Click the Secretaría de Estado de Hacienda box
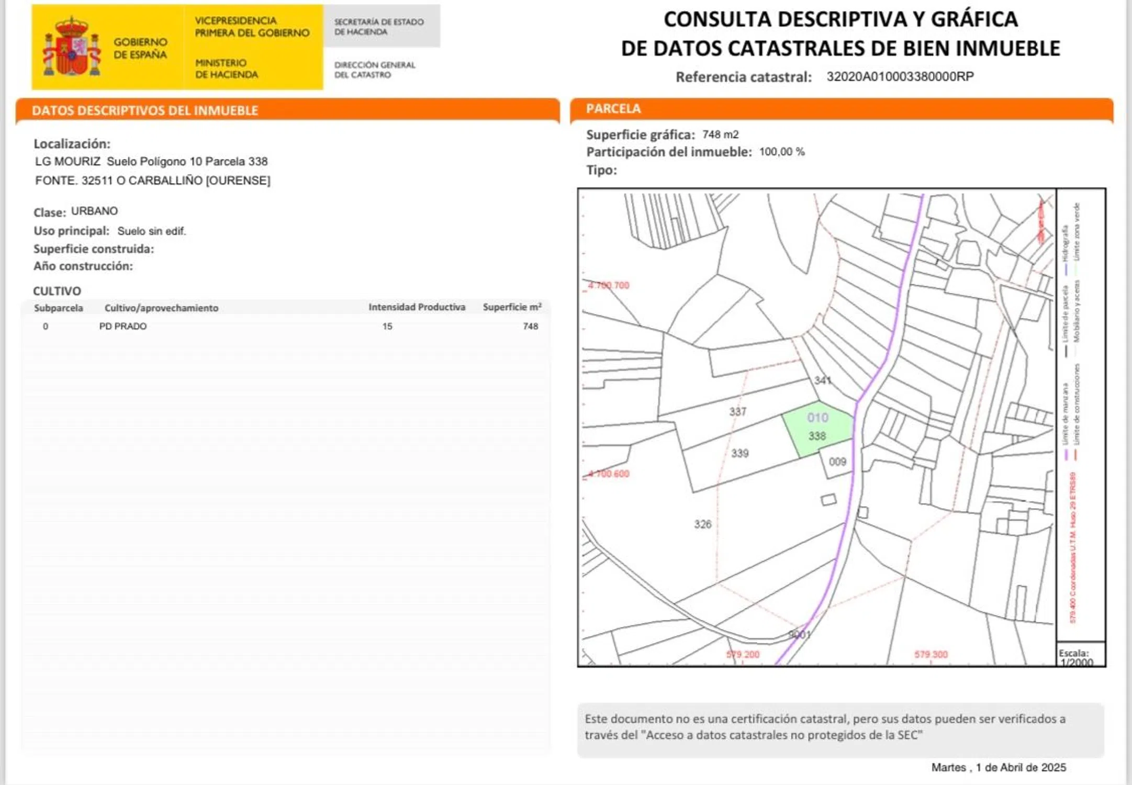The image size is (1132, 785). 380,27
